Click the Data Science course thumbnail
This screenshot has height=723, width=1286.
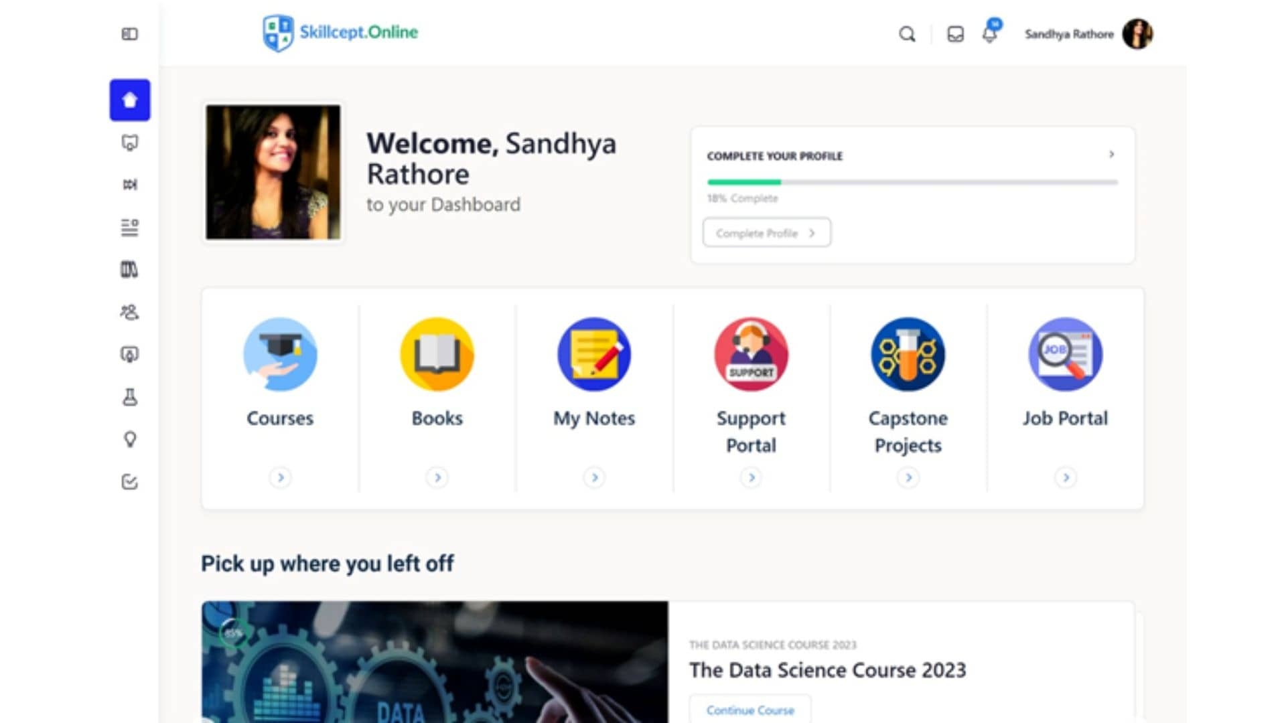[x=434, y=661]
